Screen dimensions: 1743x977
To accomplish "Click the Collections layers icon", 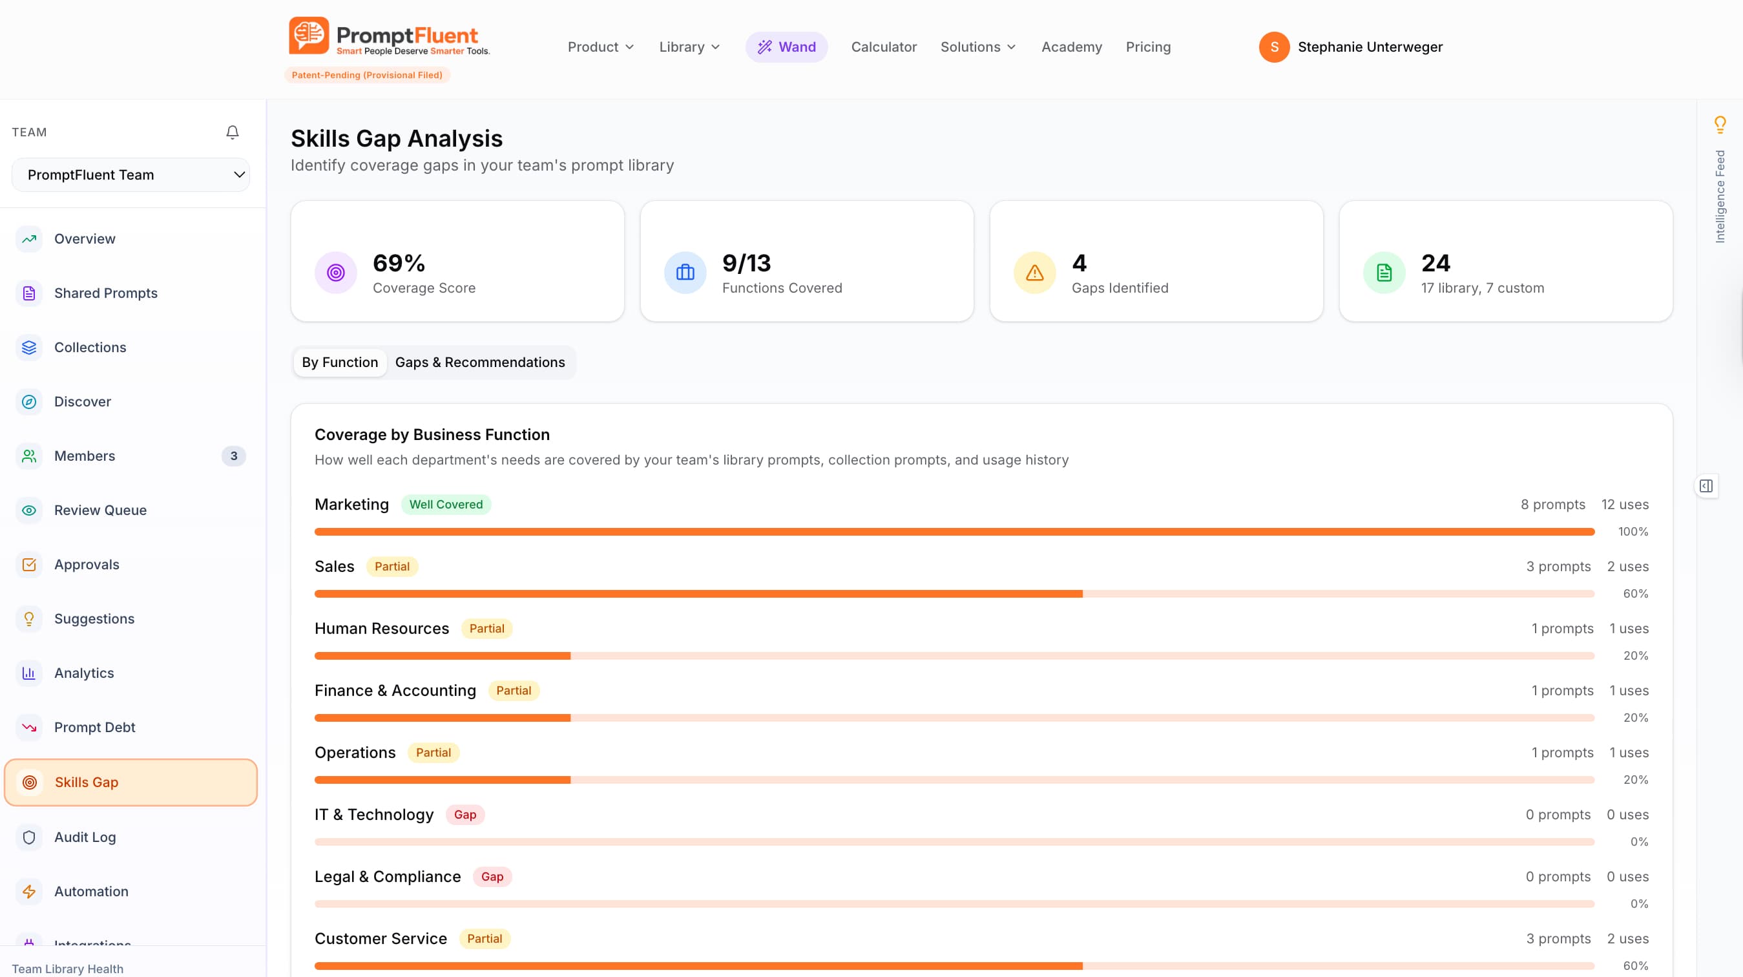I will (29, 347).
